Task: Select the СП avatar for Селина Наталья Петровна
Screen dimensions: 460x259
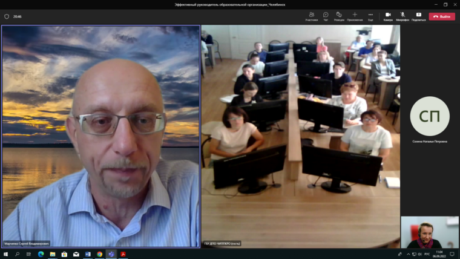Action: pos(430,116)
